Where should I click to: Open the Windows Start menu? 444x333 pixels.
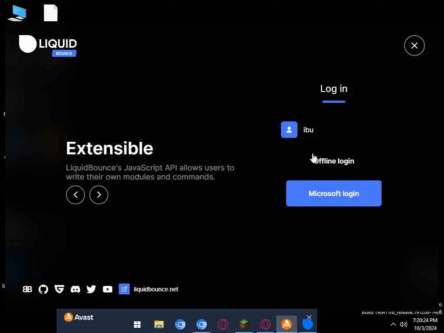tap(137, 324)
